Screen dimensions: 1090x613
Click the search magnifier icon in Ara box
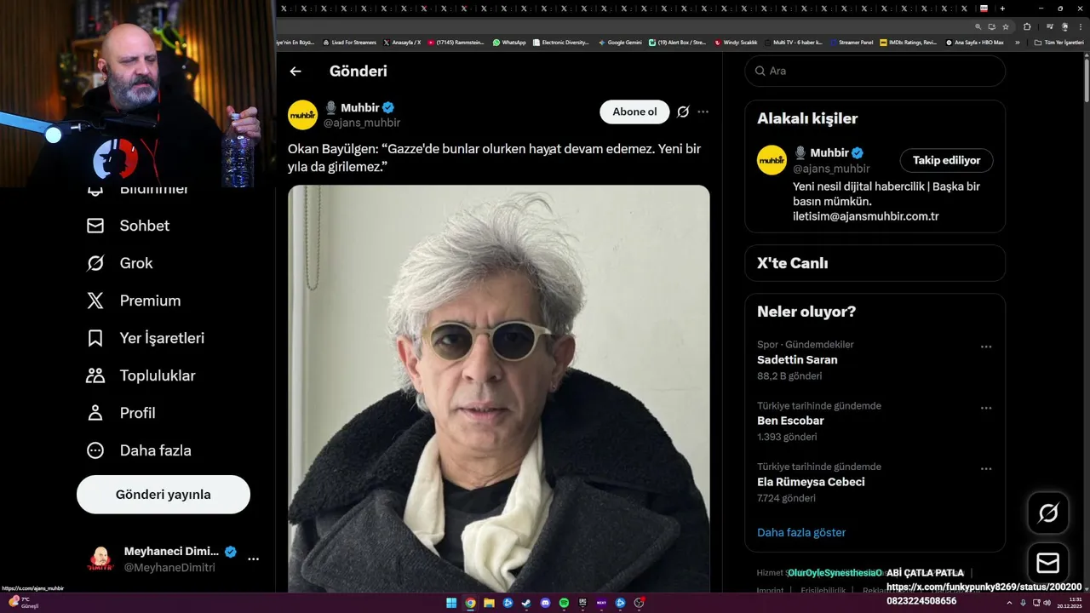(x=759, y=71)
